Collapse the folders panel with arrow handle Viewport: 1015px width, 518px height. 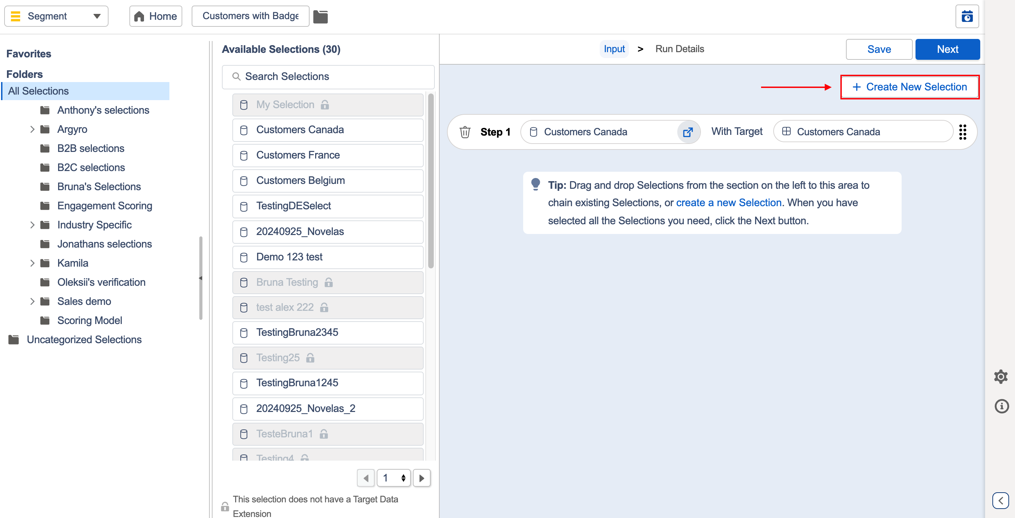click(201, 278)
